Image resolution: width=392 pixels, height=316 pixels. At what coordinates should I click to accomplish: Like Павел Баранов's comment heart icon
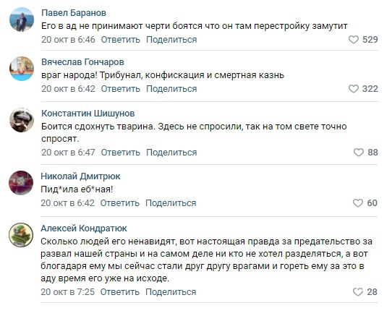pyautogui.click(x=354, y=40)
